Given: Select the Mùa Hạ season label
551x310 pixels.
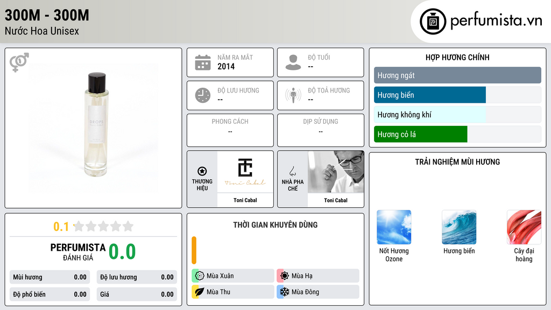Looking at the screenshot, I should [302, 276].
